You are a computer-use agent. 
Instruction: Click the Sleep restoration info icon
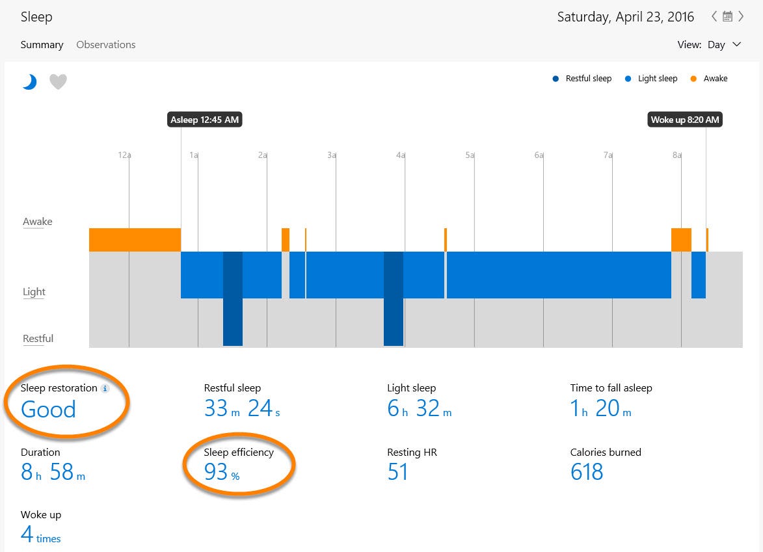click(x=105, y=388)
